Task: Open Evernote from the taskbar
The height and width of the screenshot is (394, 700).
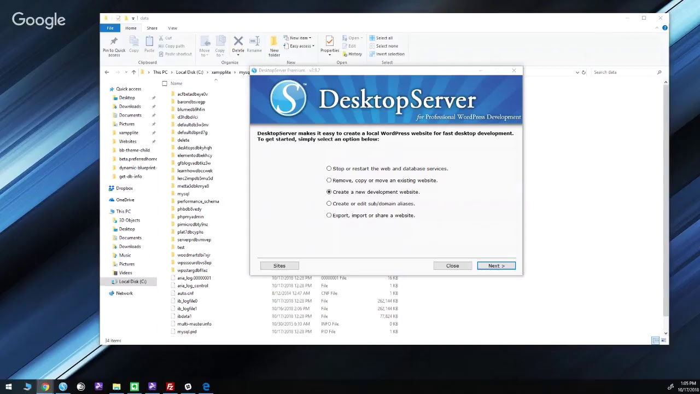Action: 135,387
